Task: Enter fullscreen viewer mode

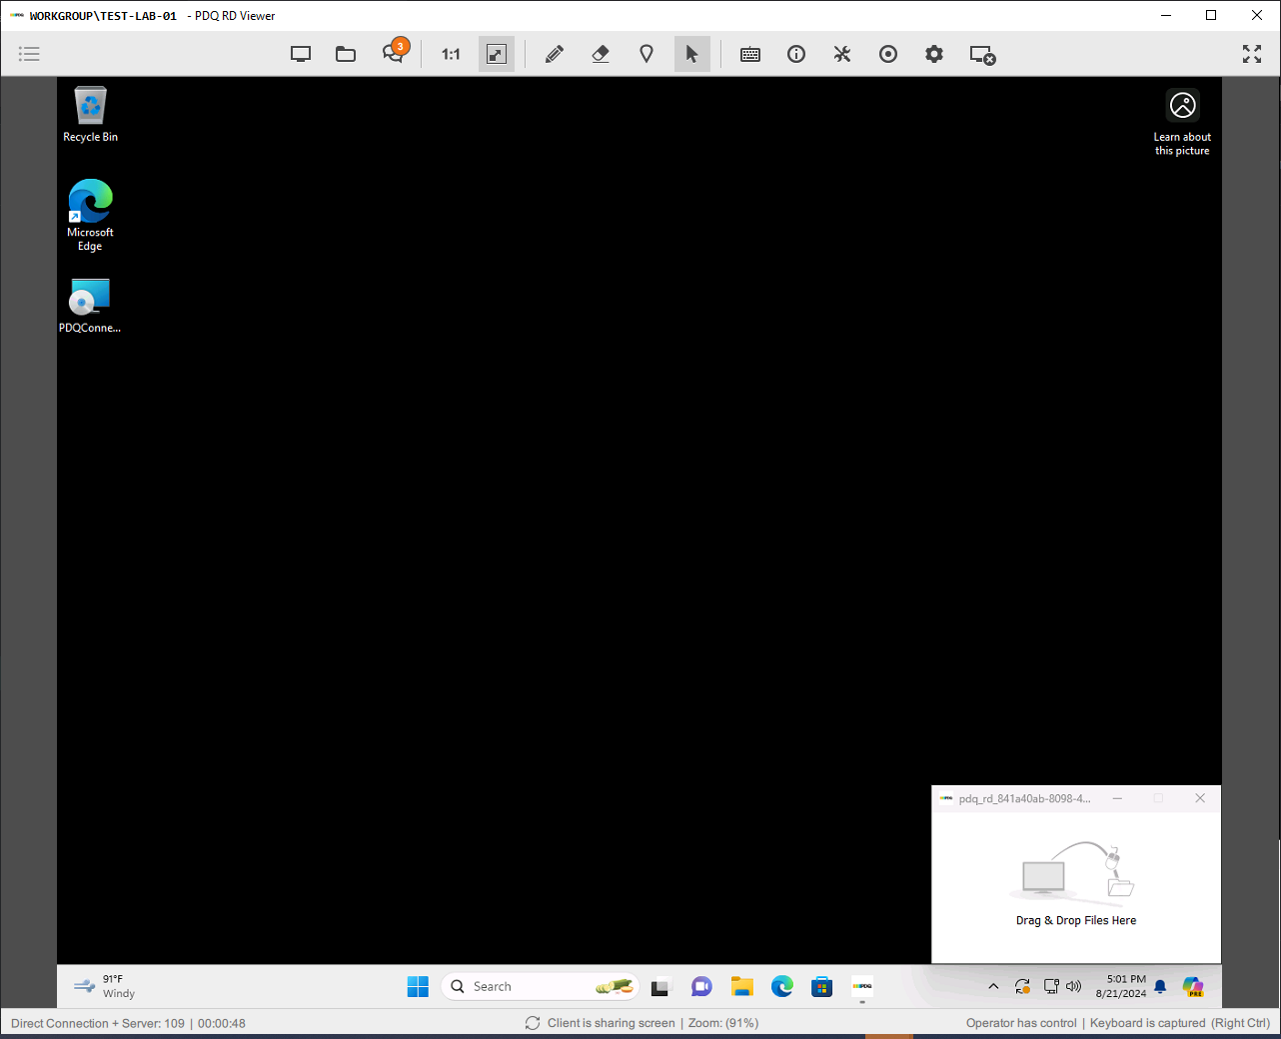Action: coord(1251,54)
